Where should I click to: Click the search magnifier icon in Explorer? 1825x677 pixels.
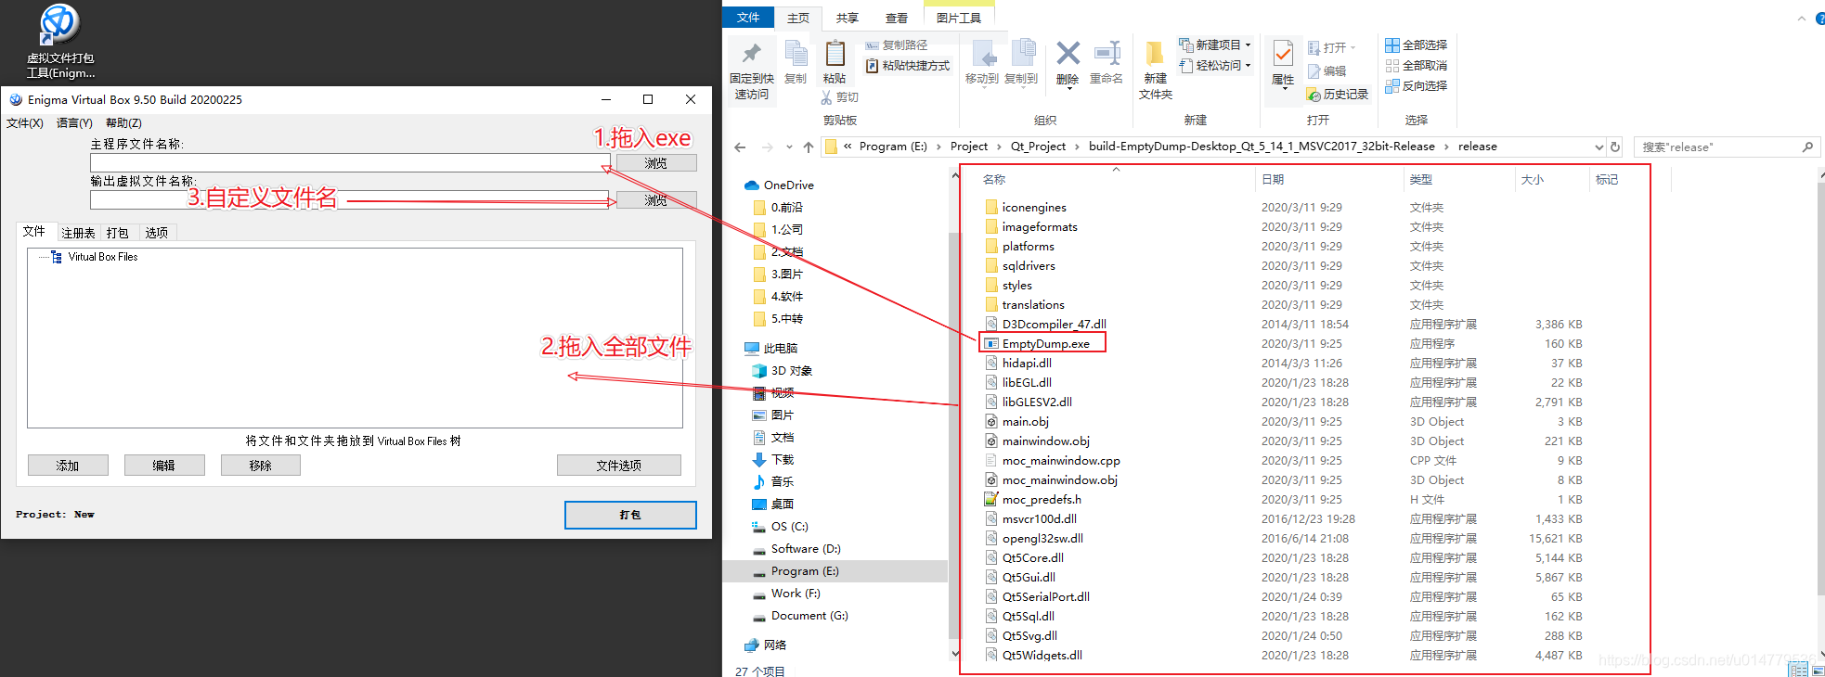[x=1807, y=147]
